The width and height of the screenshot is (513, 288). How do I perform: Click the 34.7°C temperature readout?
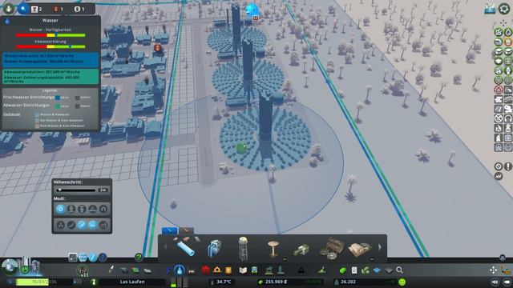click(224, 282)
